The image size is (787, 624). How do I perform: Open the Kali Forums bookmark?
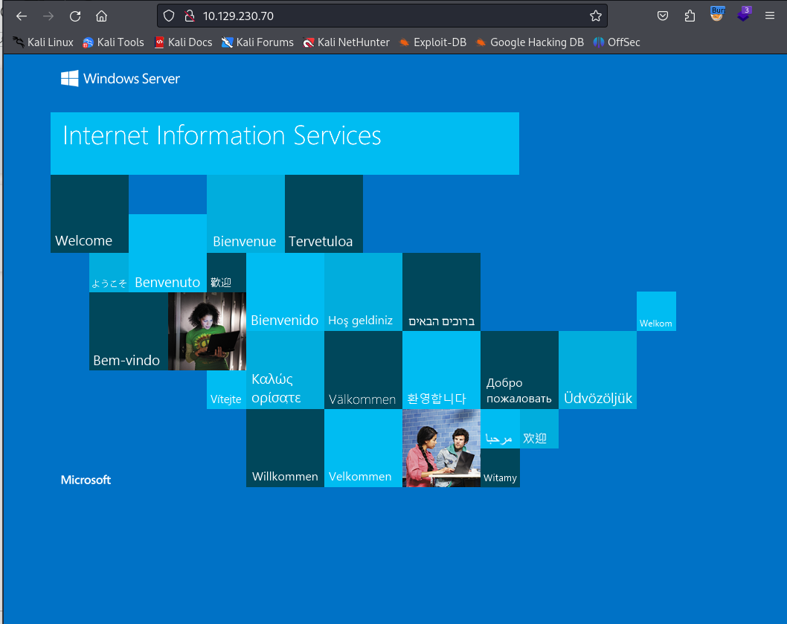[x=257, y=42]
